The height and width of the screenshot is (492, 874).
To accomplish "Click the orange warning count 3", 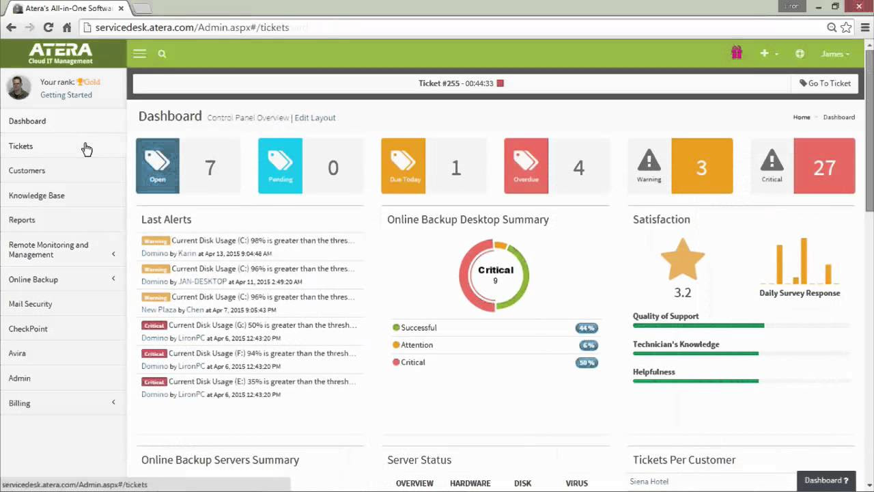I will [x=702, y=166].
